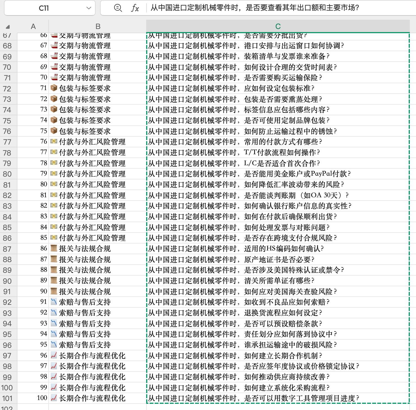This screenshot has height=410, width=416.
Task: Open the Name Box dropdown arrow
Action: pyautogui.click(x=89, y=8)
